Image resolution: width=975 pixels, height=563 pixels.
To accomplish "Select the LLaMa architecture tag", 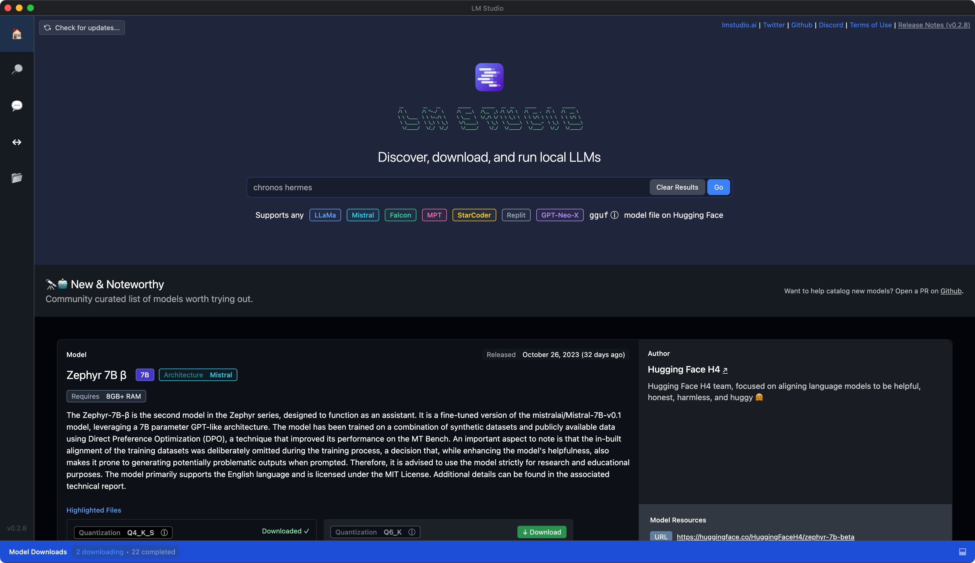I will [325, 215].
